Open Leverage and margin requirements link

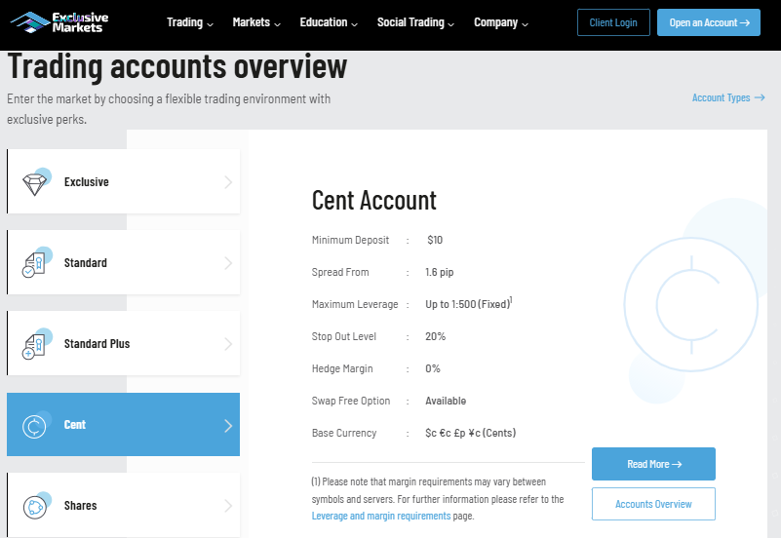(381, 517)
